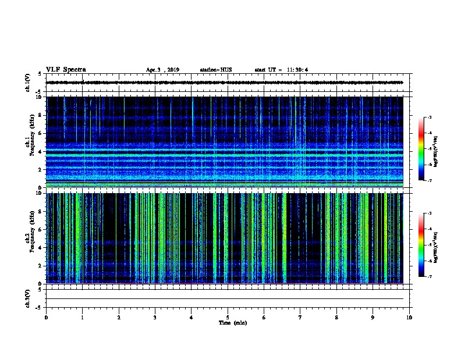Click the ch.1 spectrogram panel

tap(225, 142)
